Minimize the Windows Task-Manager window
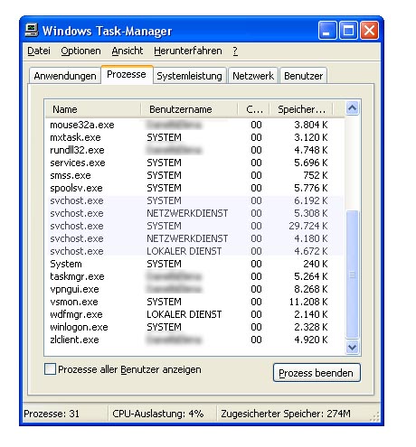416x447 pixels. coord(327,30)
